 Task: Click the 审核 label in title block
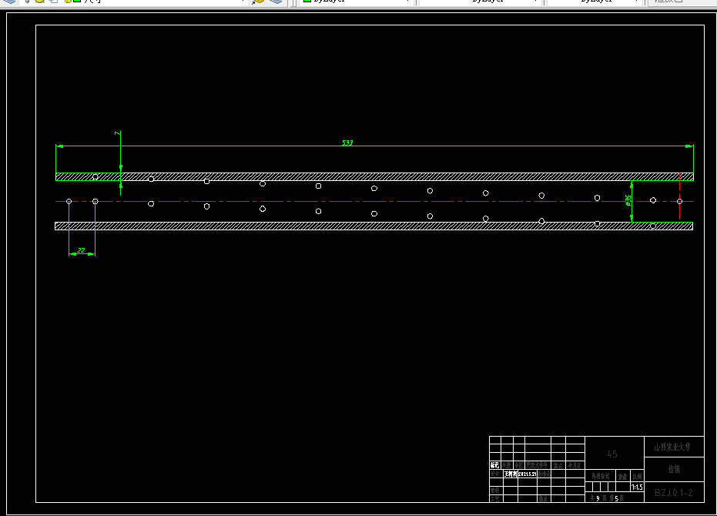tap(494, 491)
